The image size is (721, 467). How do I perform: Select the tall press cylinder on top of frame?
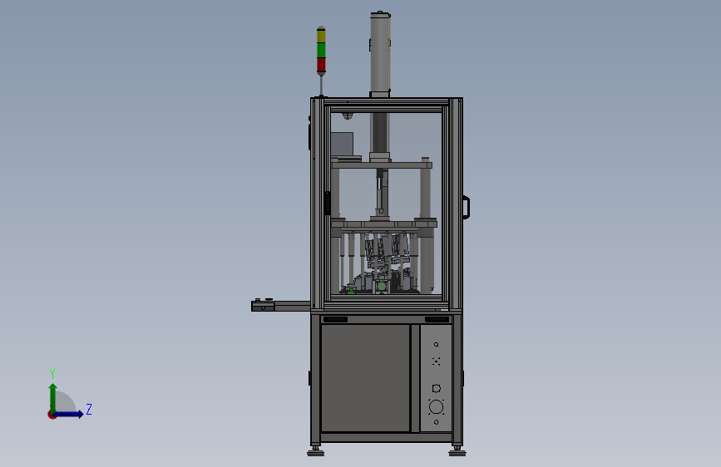380,54
